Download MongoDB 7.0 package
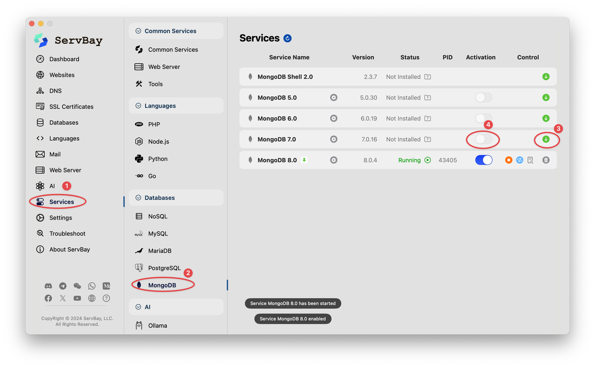 (x=546, y=139)
